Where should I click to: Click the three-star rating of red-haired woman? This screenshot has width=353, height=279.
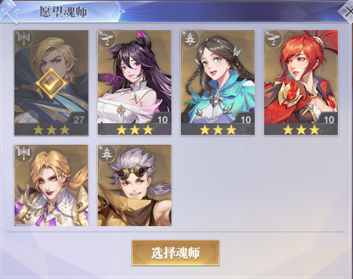pos(301,130)
